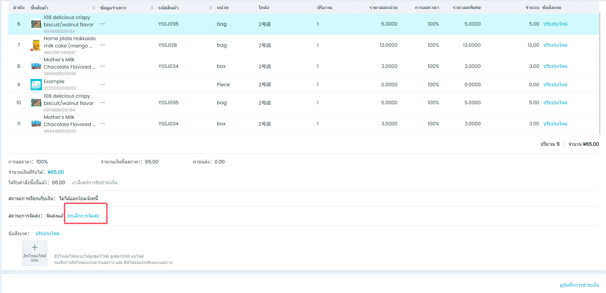Click the Mother's Milk thumbnail in row 11
This screenshot has width=606, height=293.
coord(36,124)
